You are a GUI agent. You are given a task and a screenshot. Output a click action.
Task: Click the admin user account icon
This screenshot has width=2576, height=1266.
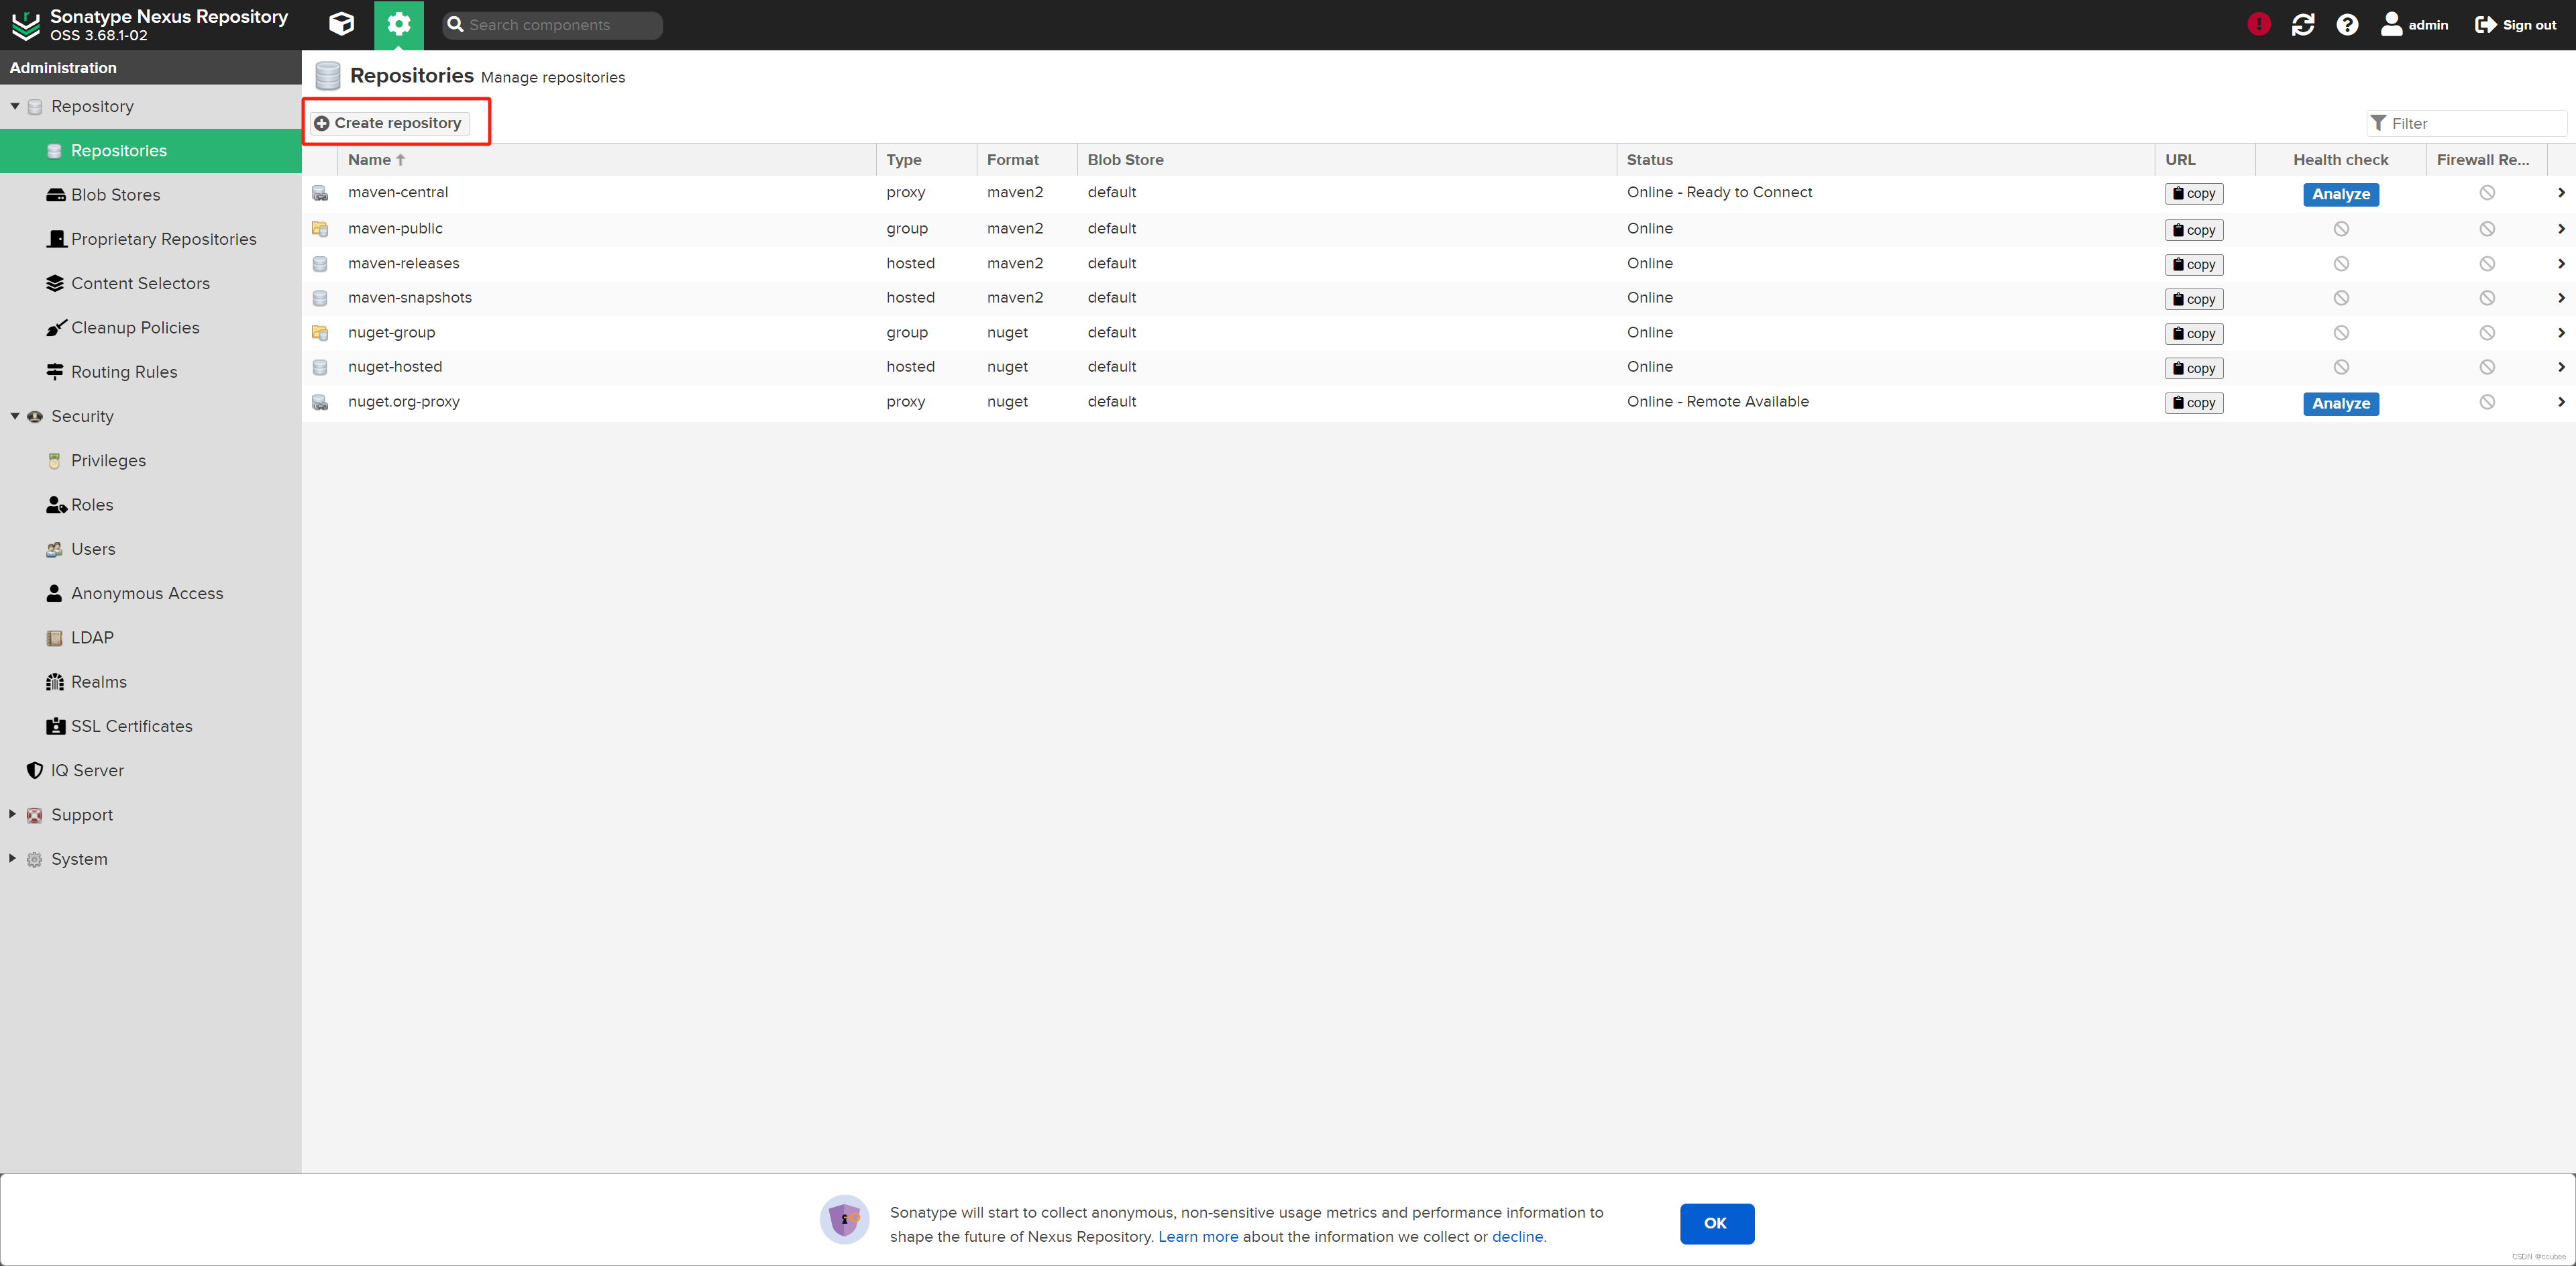tap(2391, 24)
